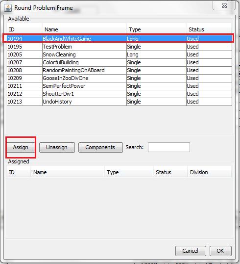Select the GooseInZooDivOne row
This screenshot has width=240, height=264.
click(120, 78)
